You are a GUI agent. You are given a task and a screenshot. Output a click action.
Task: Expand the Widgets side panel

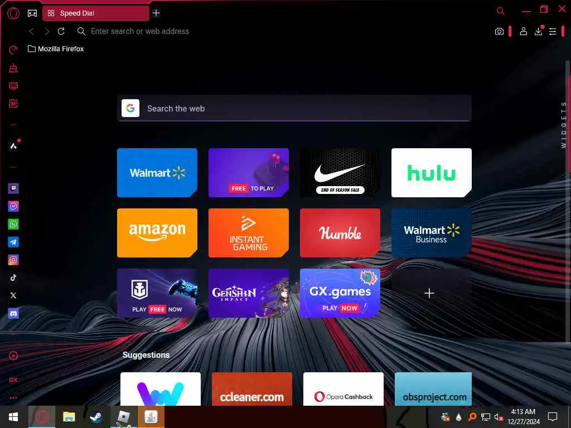pos(563,125)
